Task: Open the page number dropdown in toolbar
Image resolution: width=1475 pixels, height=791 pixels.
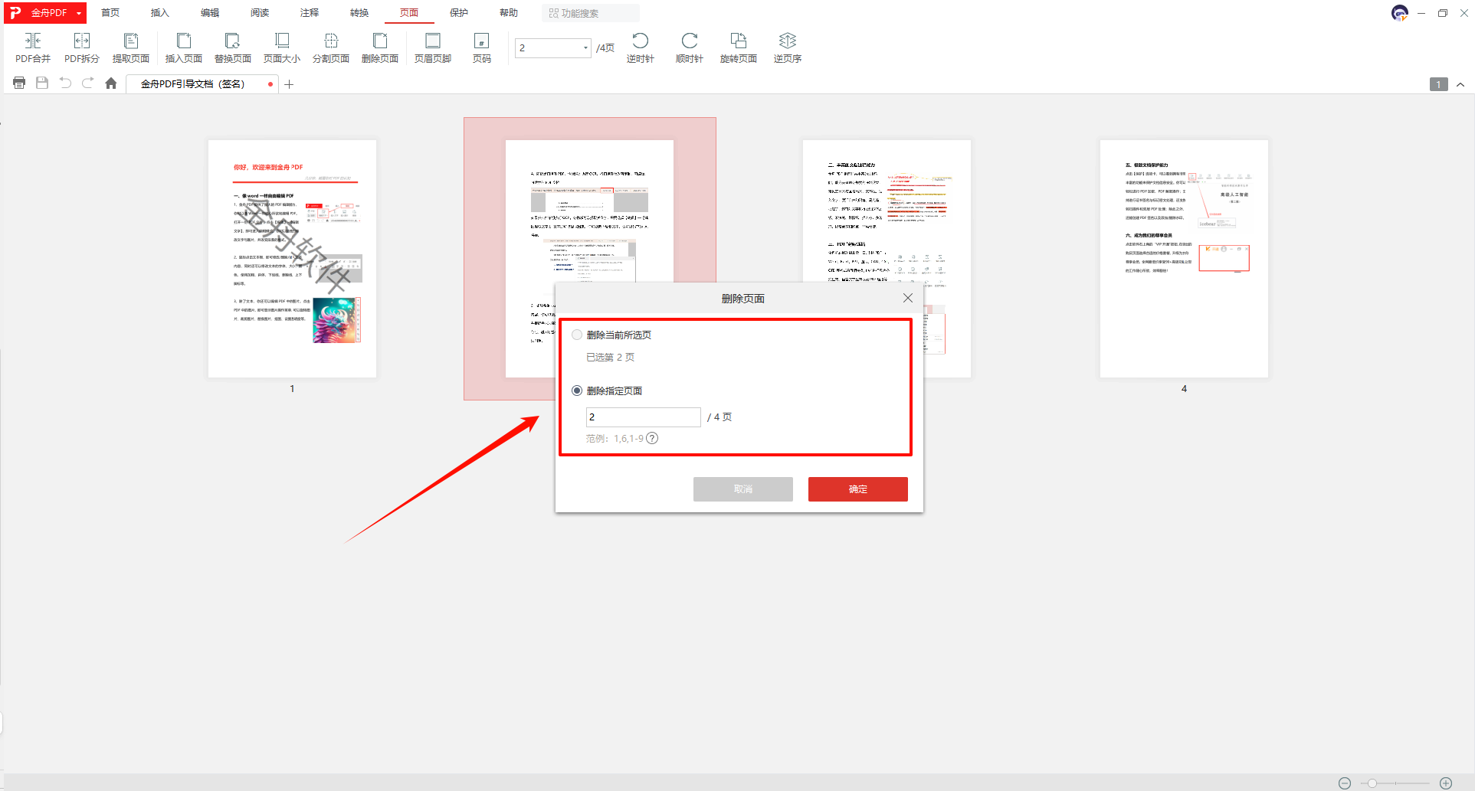Action: point(585,48)
